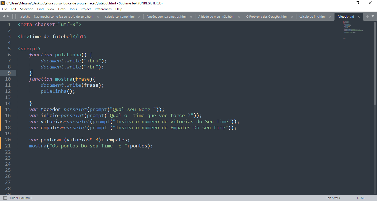377x201 pixels.
Task: Click the unsaved dot on funcões com parametros.html
Action: click(191, 17)
